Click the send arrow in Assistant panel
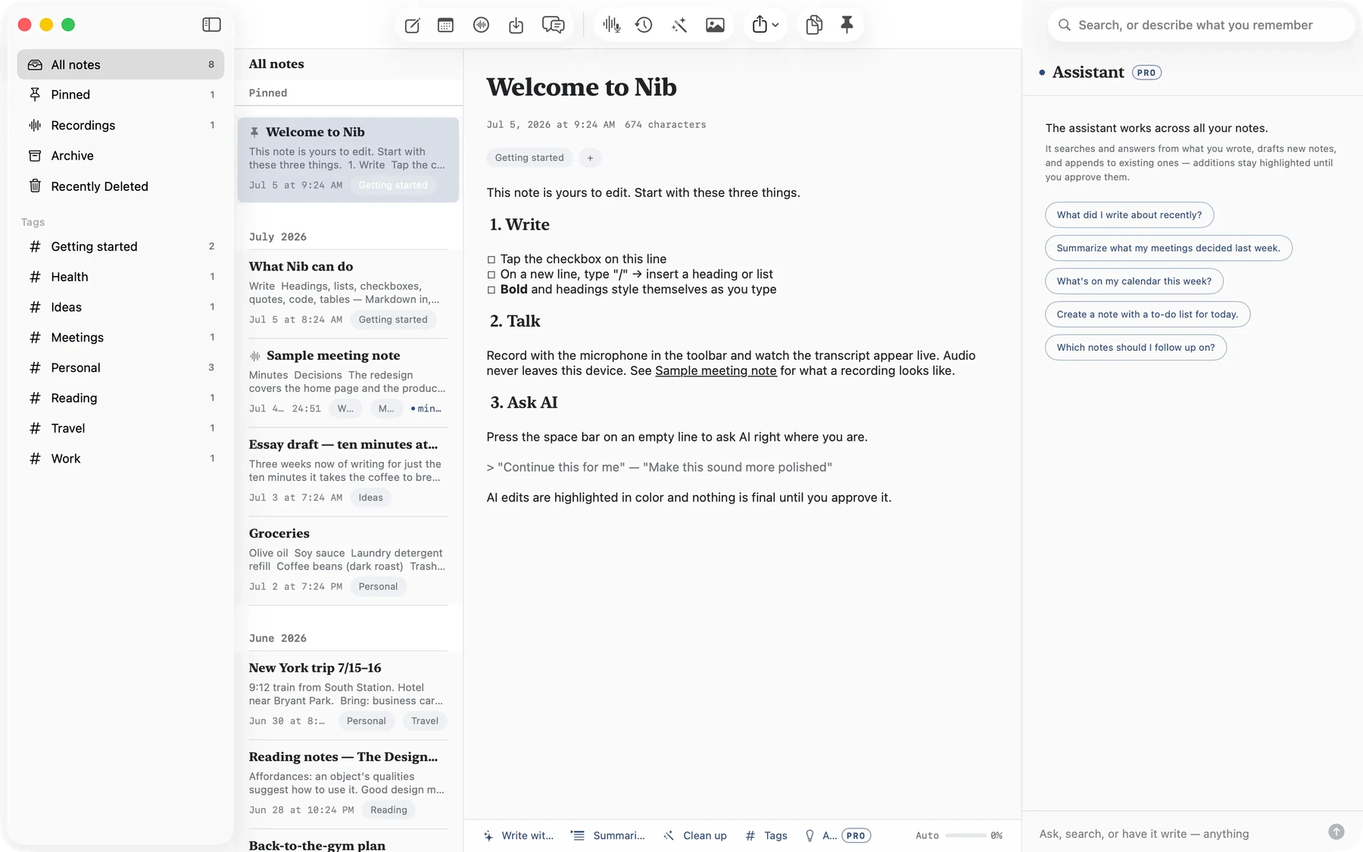 point(1336,832)
